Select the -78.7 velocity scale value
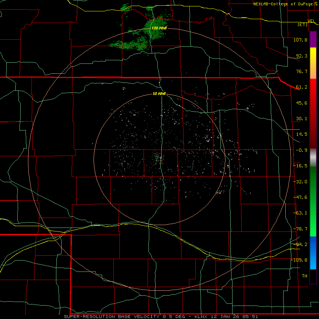Viewport: 319px width, 319px height. (x=301, y=229)
